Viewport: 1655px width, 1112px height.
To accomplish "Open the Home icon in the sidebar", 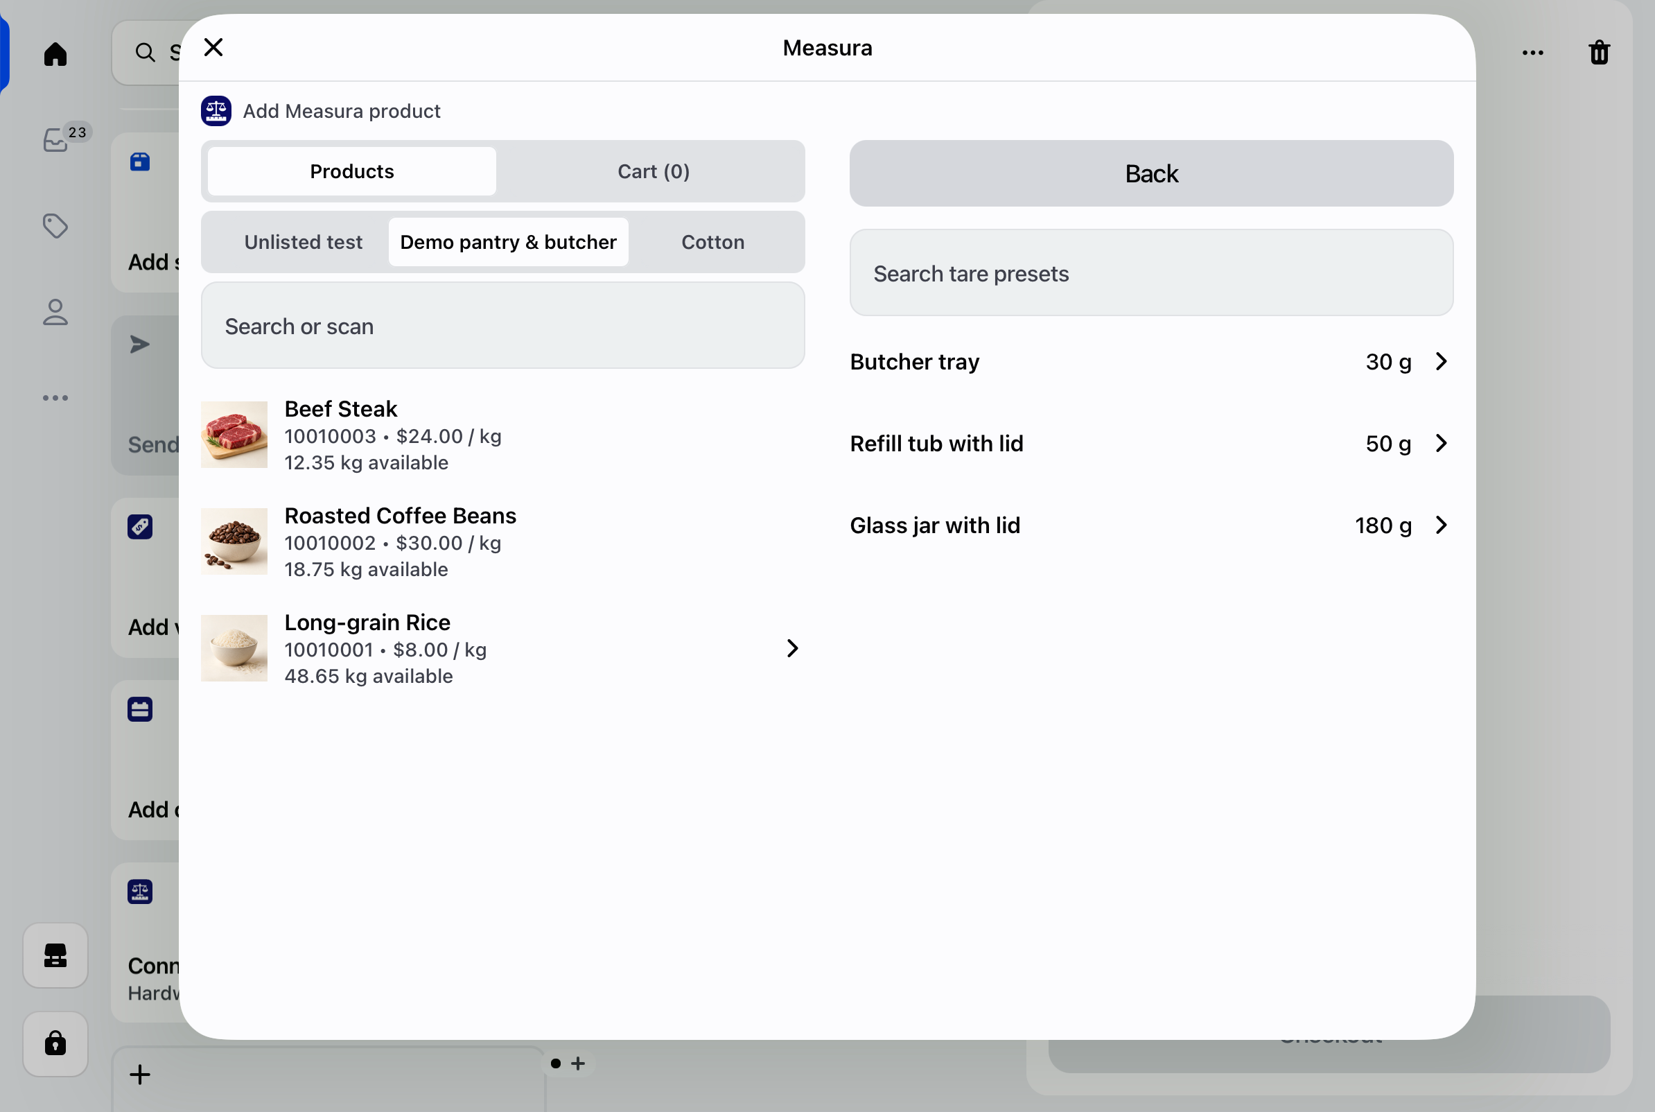I will tap(55, 54).
